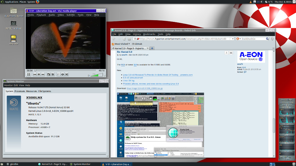Screen dimensions: 296x166
Task: Jump to previous media in VLC
Action: click(35, 75)
